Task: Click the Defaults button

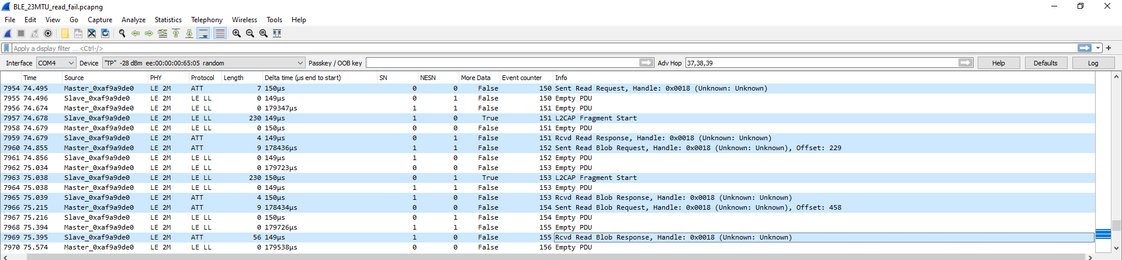Action: tap(1045, 63)
